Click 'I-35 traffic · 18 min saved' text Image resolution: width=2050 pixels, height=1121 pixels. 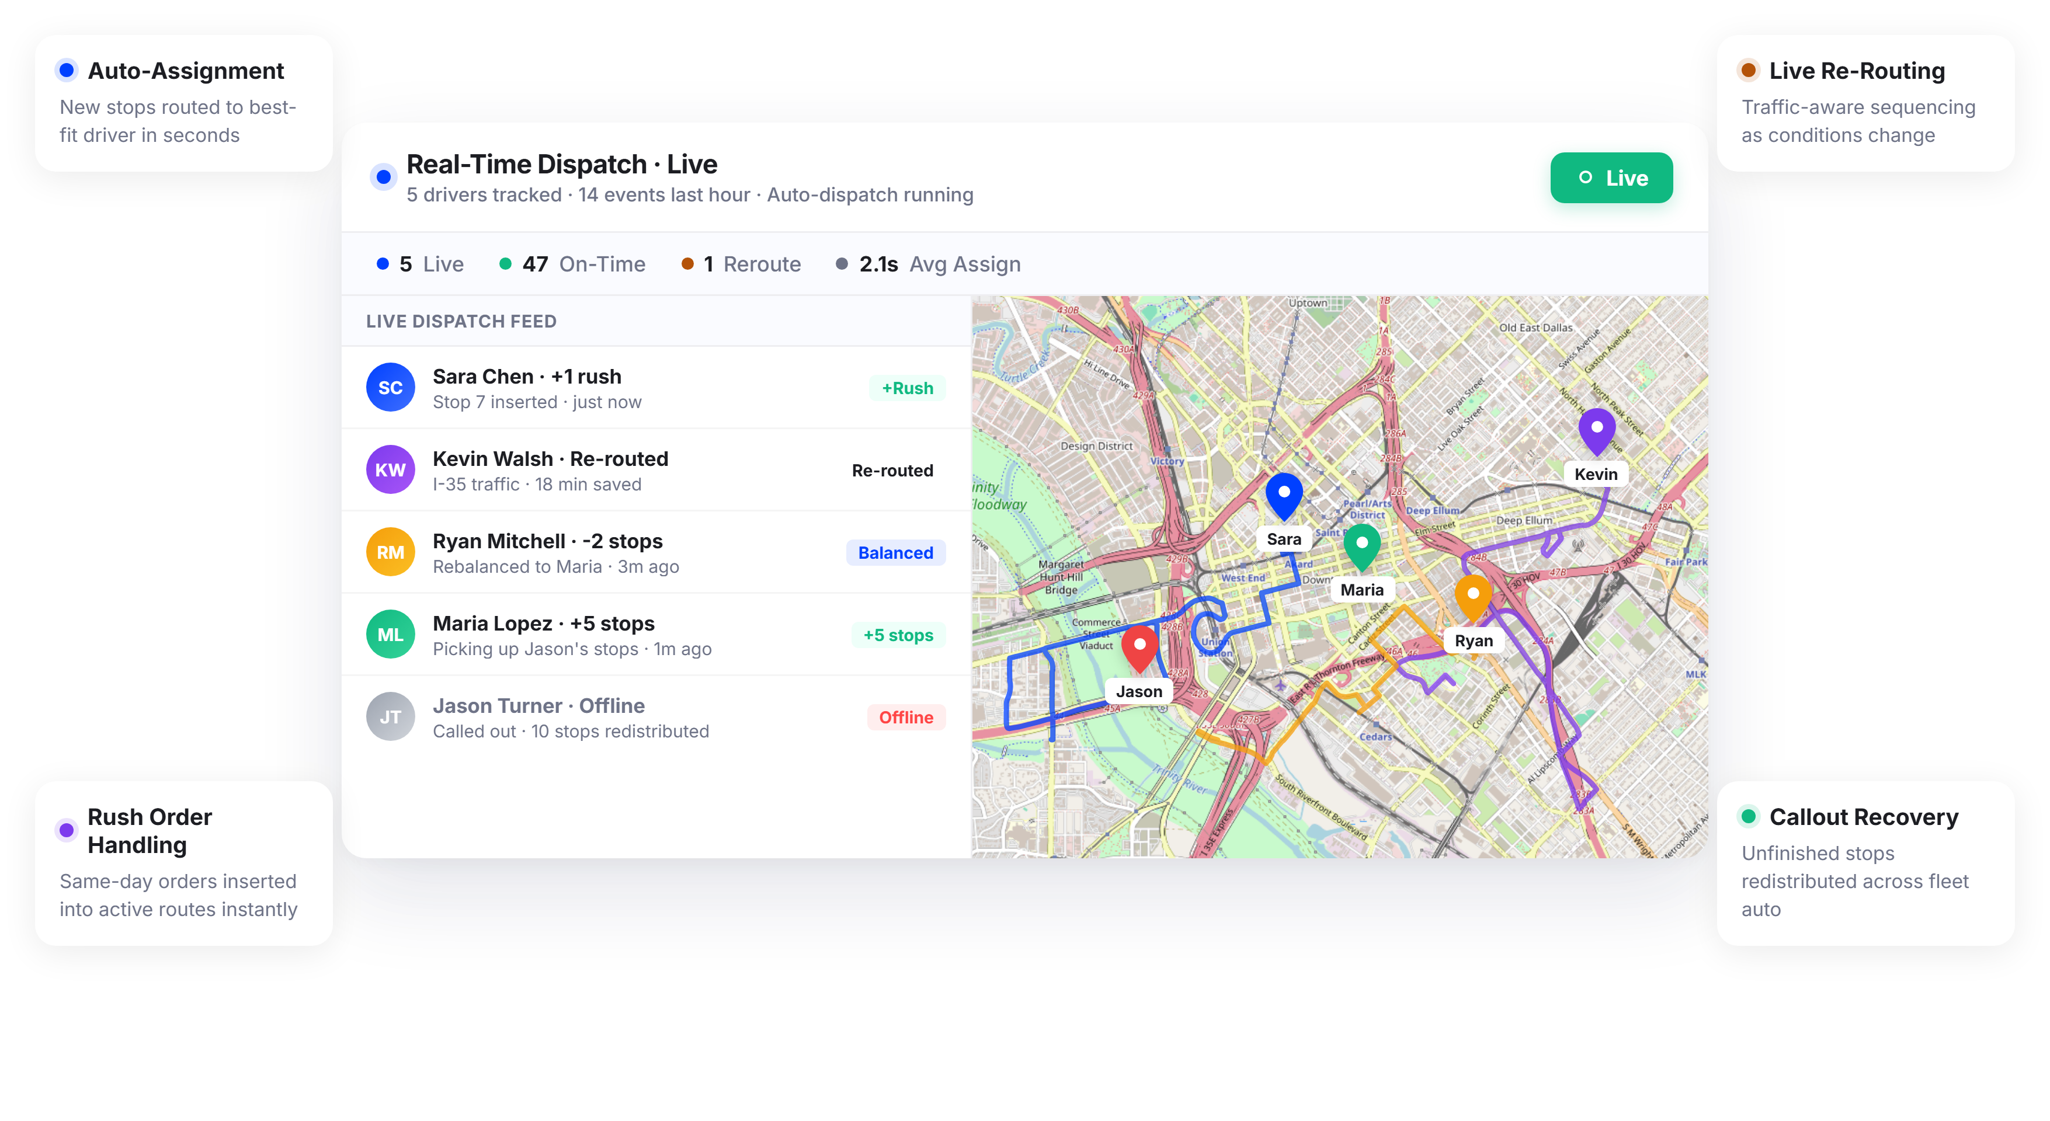point(537,485)
